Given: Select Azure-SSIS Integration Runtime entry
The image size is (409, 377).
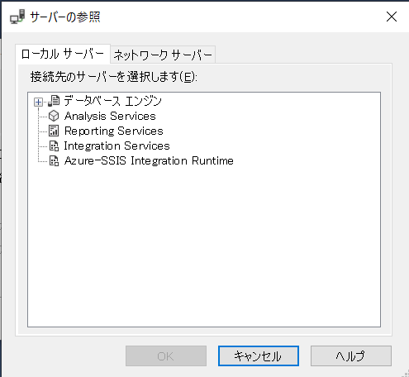Looking at the screenshot, I should [x=149, y=160].
